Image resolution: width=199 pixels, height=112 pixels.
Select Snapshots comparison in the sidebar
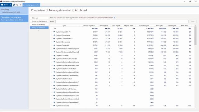tap(14, 18)
